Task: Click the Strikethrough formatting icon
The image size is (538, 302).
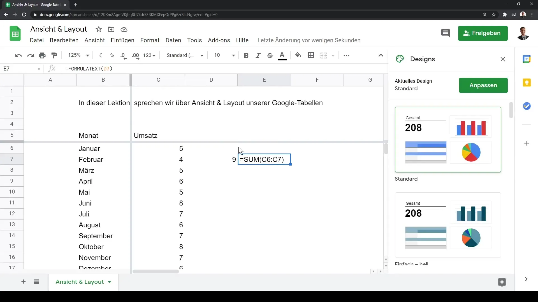Action: click(270, 55)
